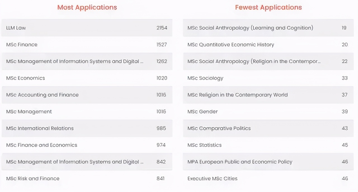
Task: Click MSc Religion in the Contemporary World
Action: coord(237,95)
